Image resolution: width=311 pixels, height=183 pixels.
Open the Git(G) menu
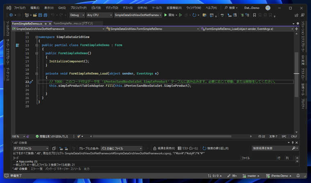62,8
